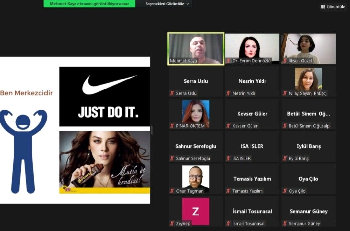The image size is (350, 231).
Task: Select Mehmet Kaya's active speaker video tile
Action: pyautogui.click(x=196, y=49)
